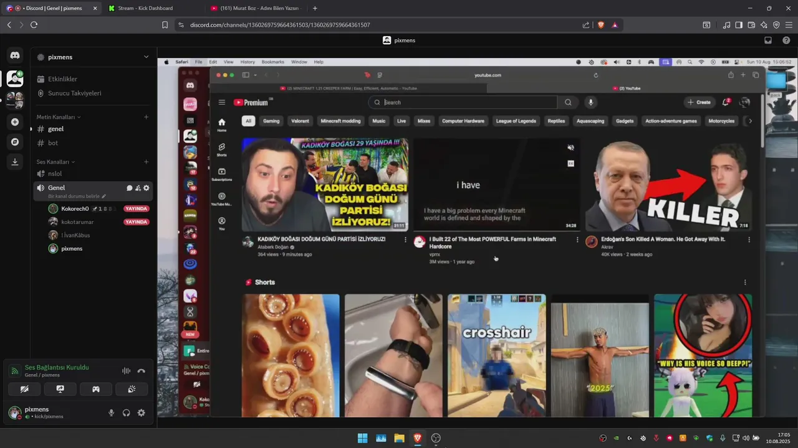Collapse the Ses Kanalları category
Image resolution: width=798 pixels, height=448 pixels.
click(x=55, y=162)
